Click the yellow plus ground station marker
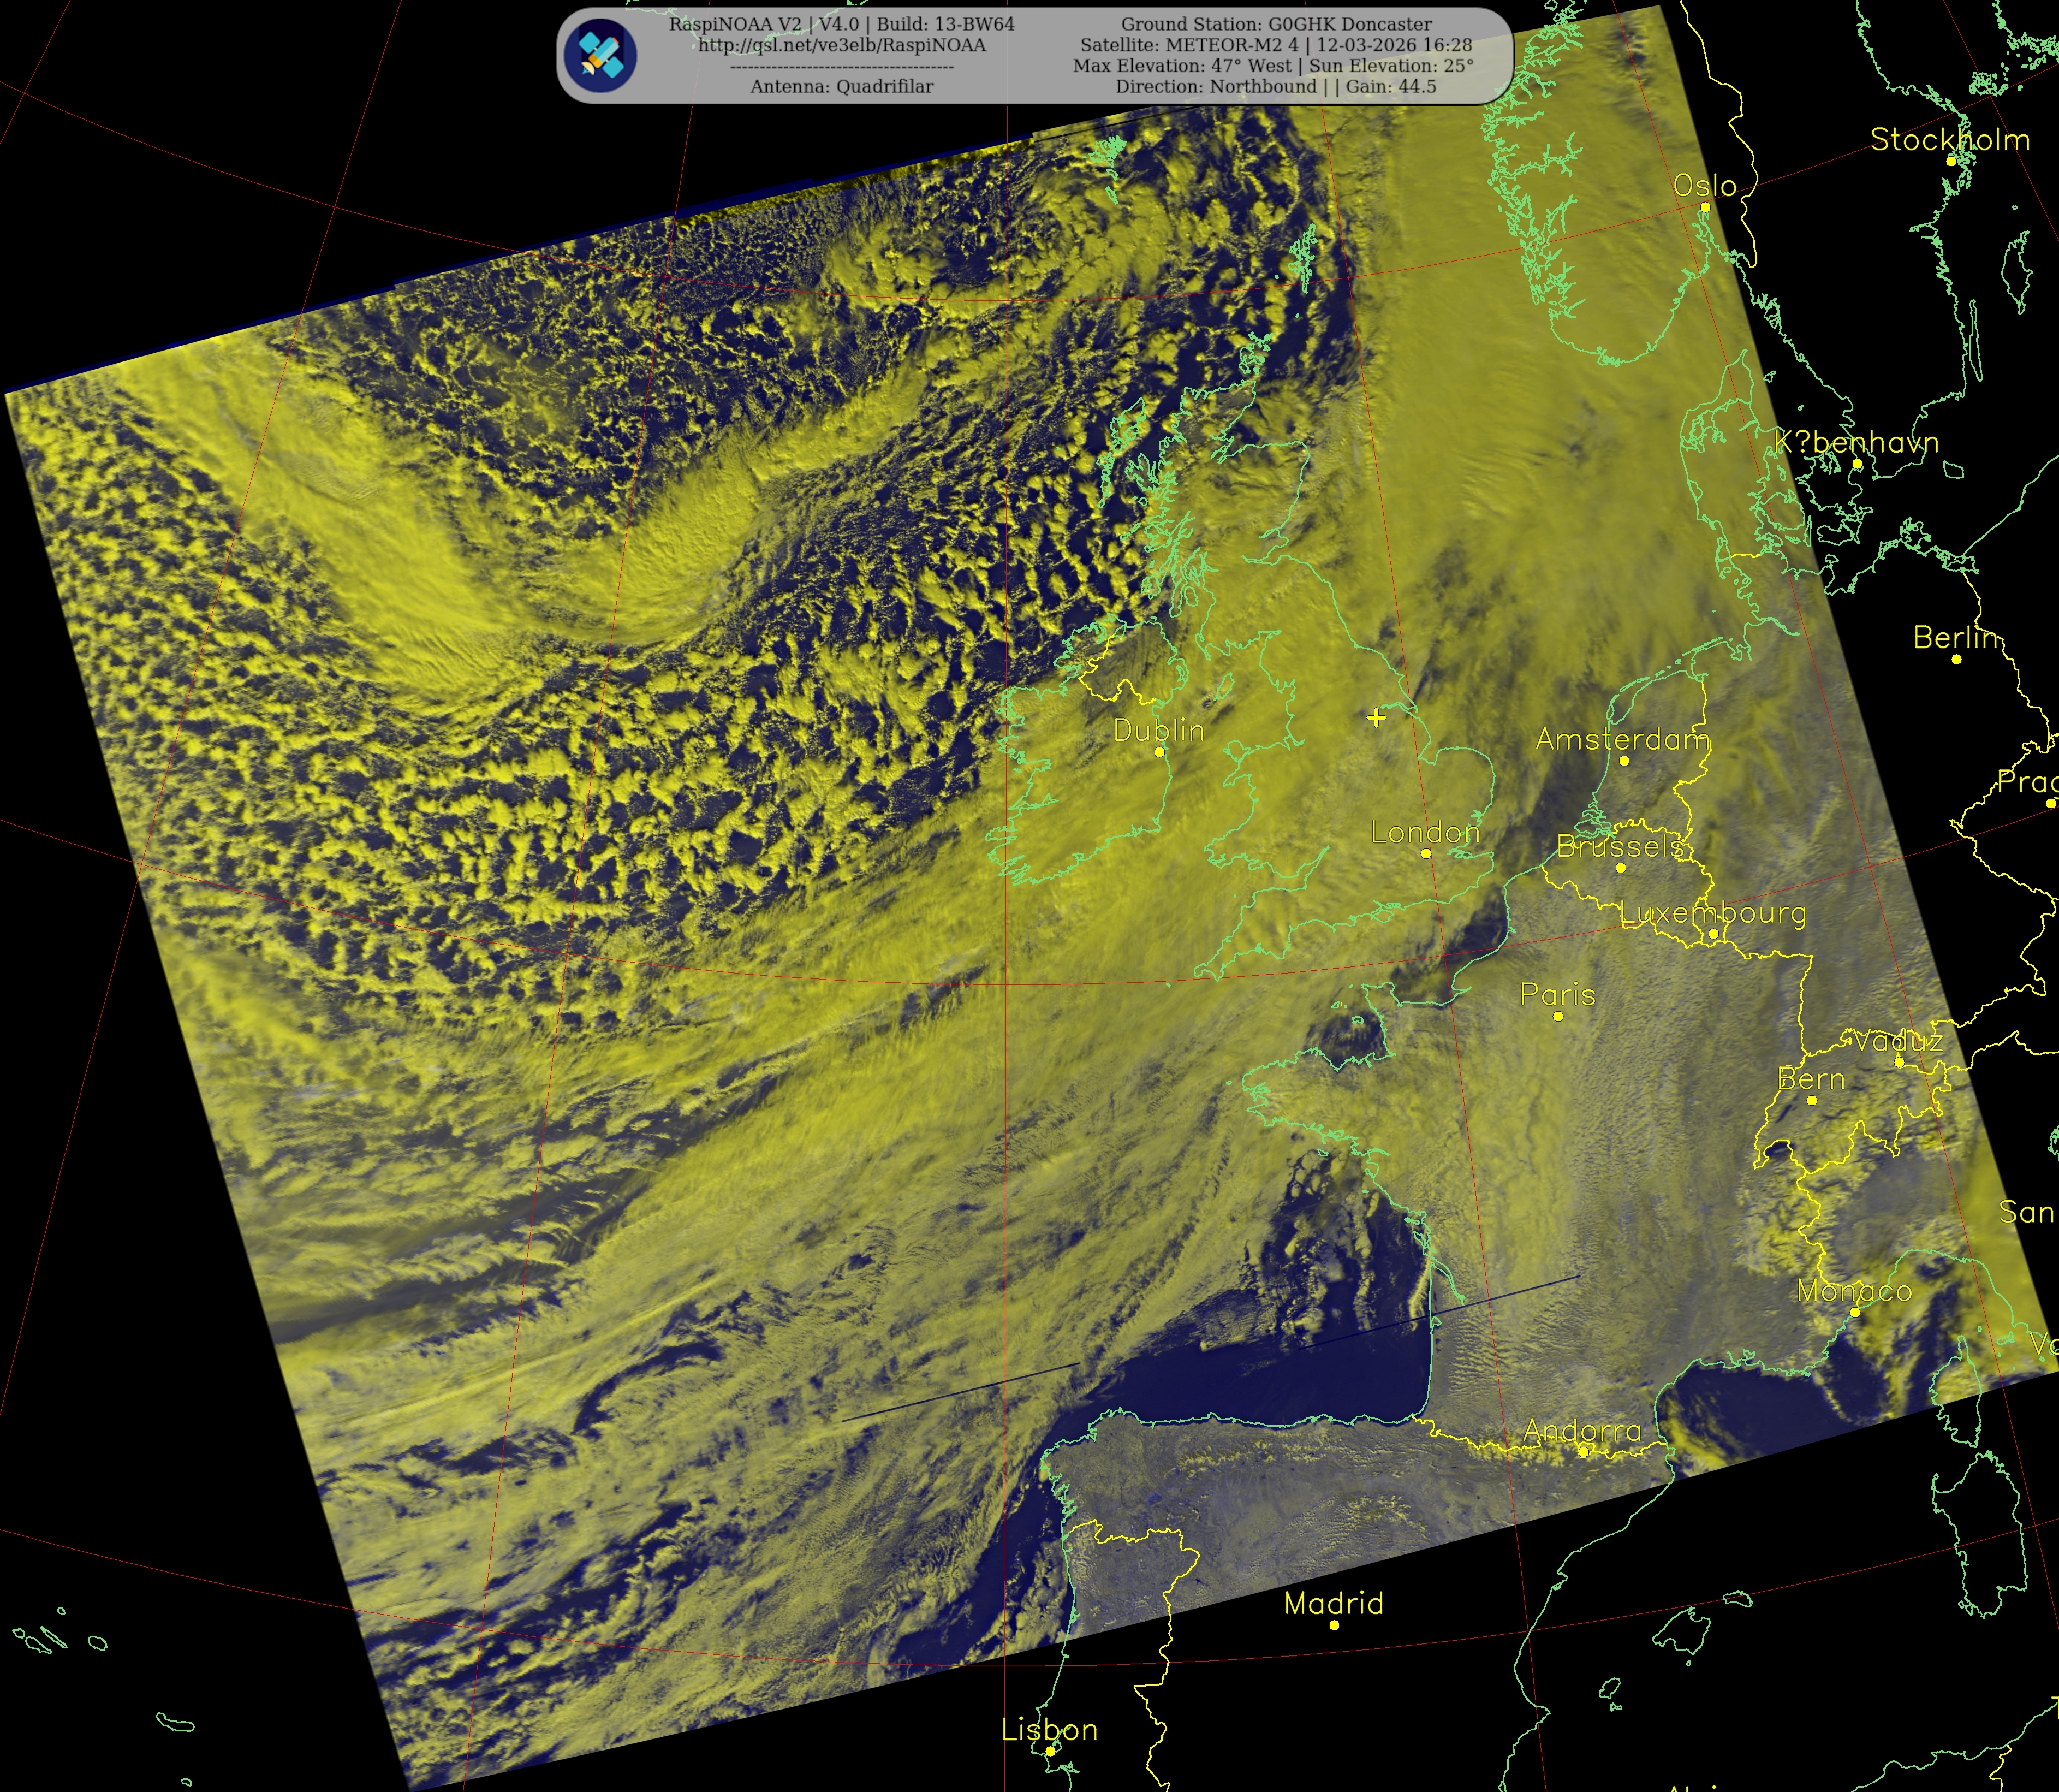Screen dimensions: 2059x1792 click(1376, 718)
